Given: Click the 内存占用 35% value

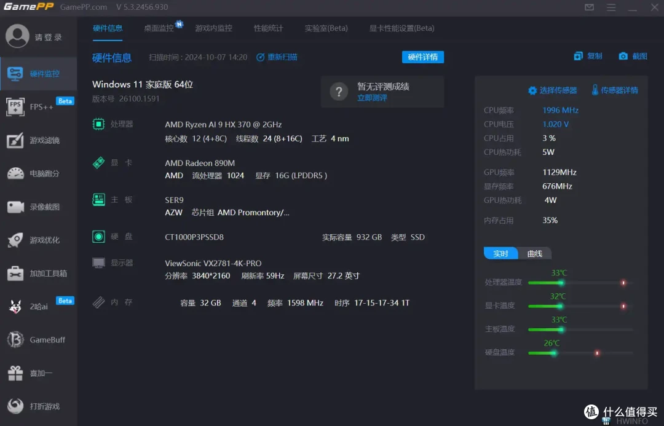Looking at the screenshot, I should click(550, 220).
